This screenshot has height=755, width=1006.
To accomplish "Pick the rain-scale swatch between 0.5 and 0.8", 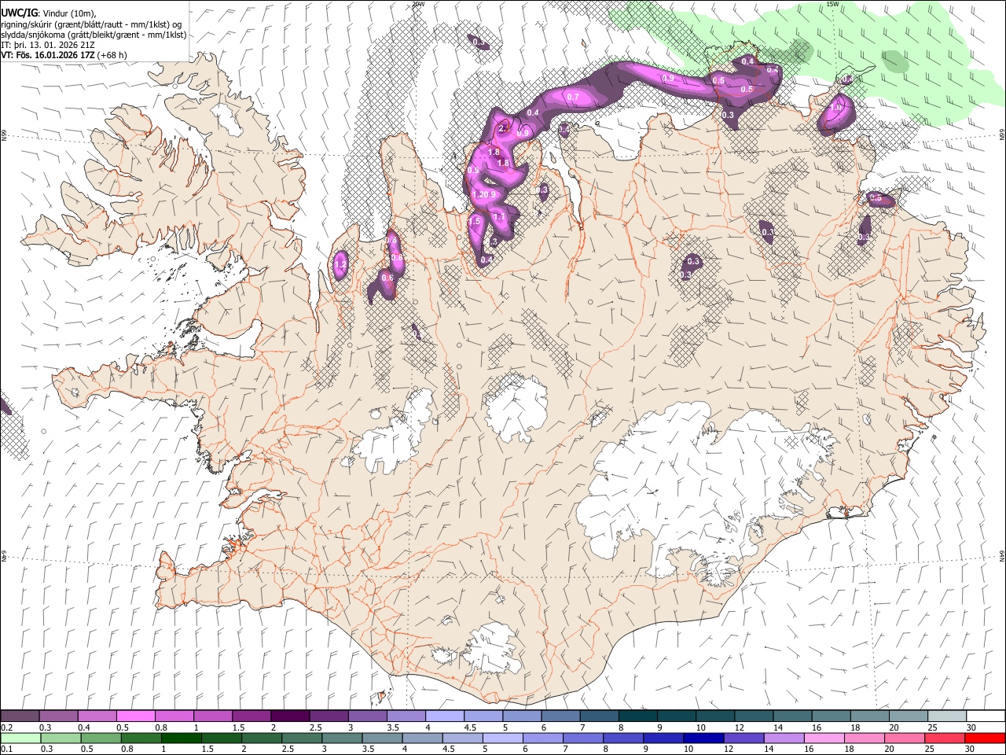I will pyautogui.click(x=101, y=738).
